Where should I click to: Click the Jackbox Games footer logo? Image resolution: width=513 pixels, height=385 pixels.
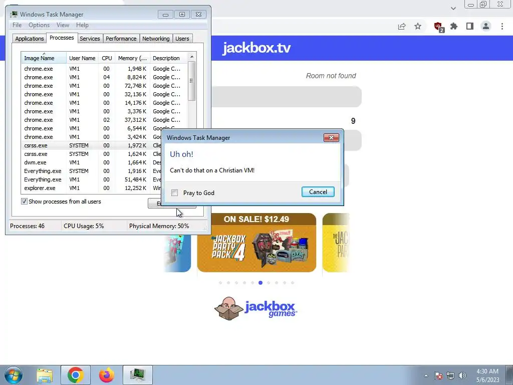pos(256,308)
